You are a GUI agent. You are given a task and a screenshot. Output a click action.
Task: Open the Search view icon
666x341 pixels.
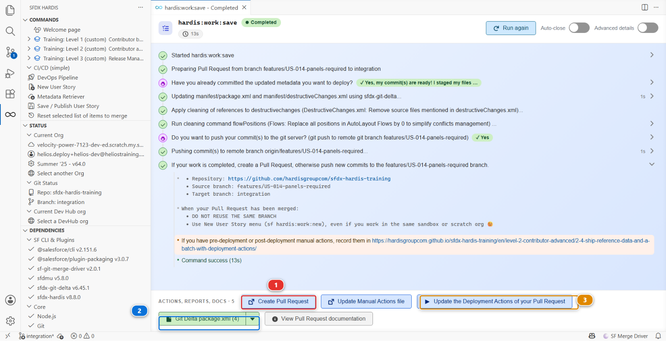click(x=10, y=31)
